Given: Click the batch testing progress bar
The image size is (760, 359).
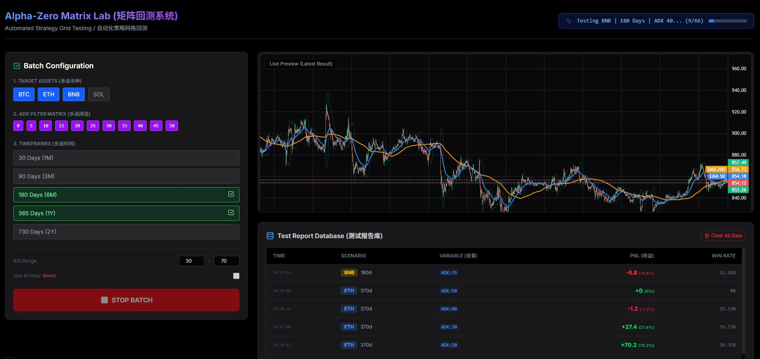Looking at the screenshot, I should (x=727, y=21).
